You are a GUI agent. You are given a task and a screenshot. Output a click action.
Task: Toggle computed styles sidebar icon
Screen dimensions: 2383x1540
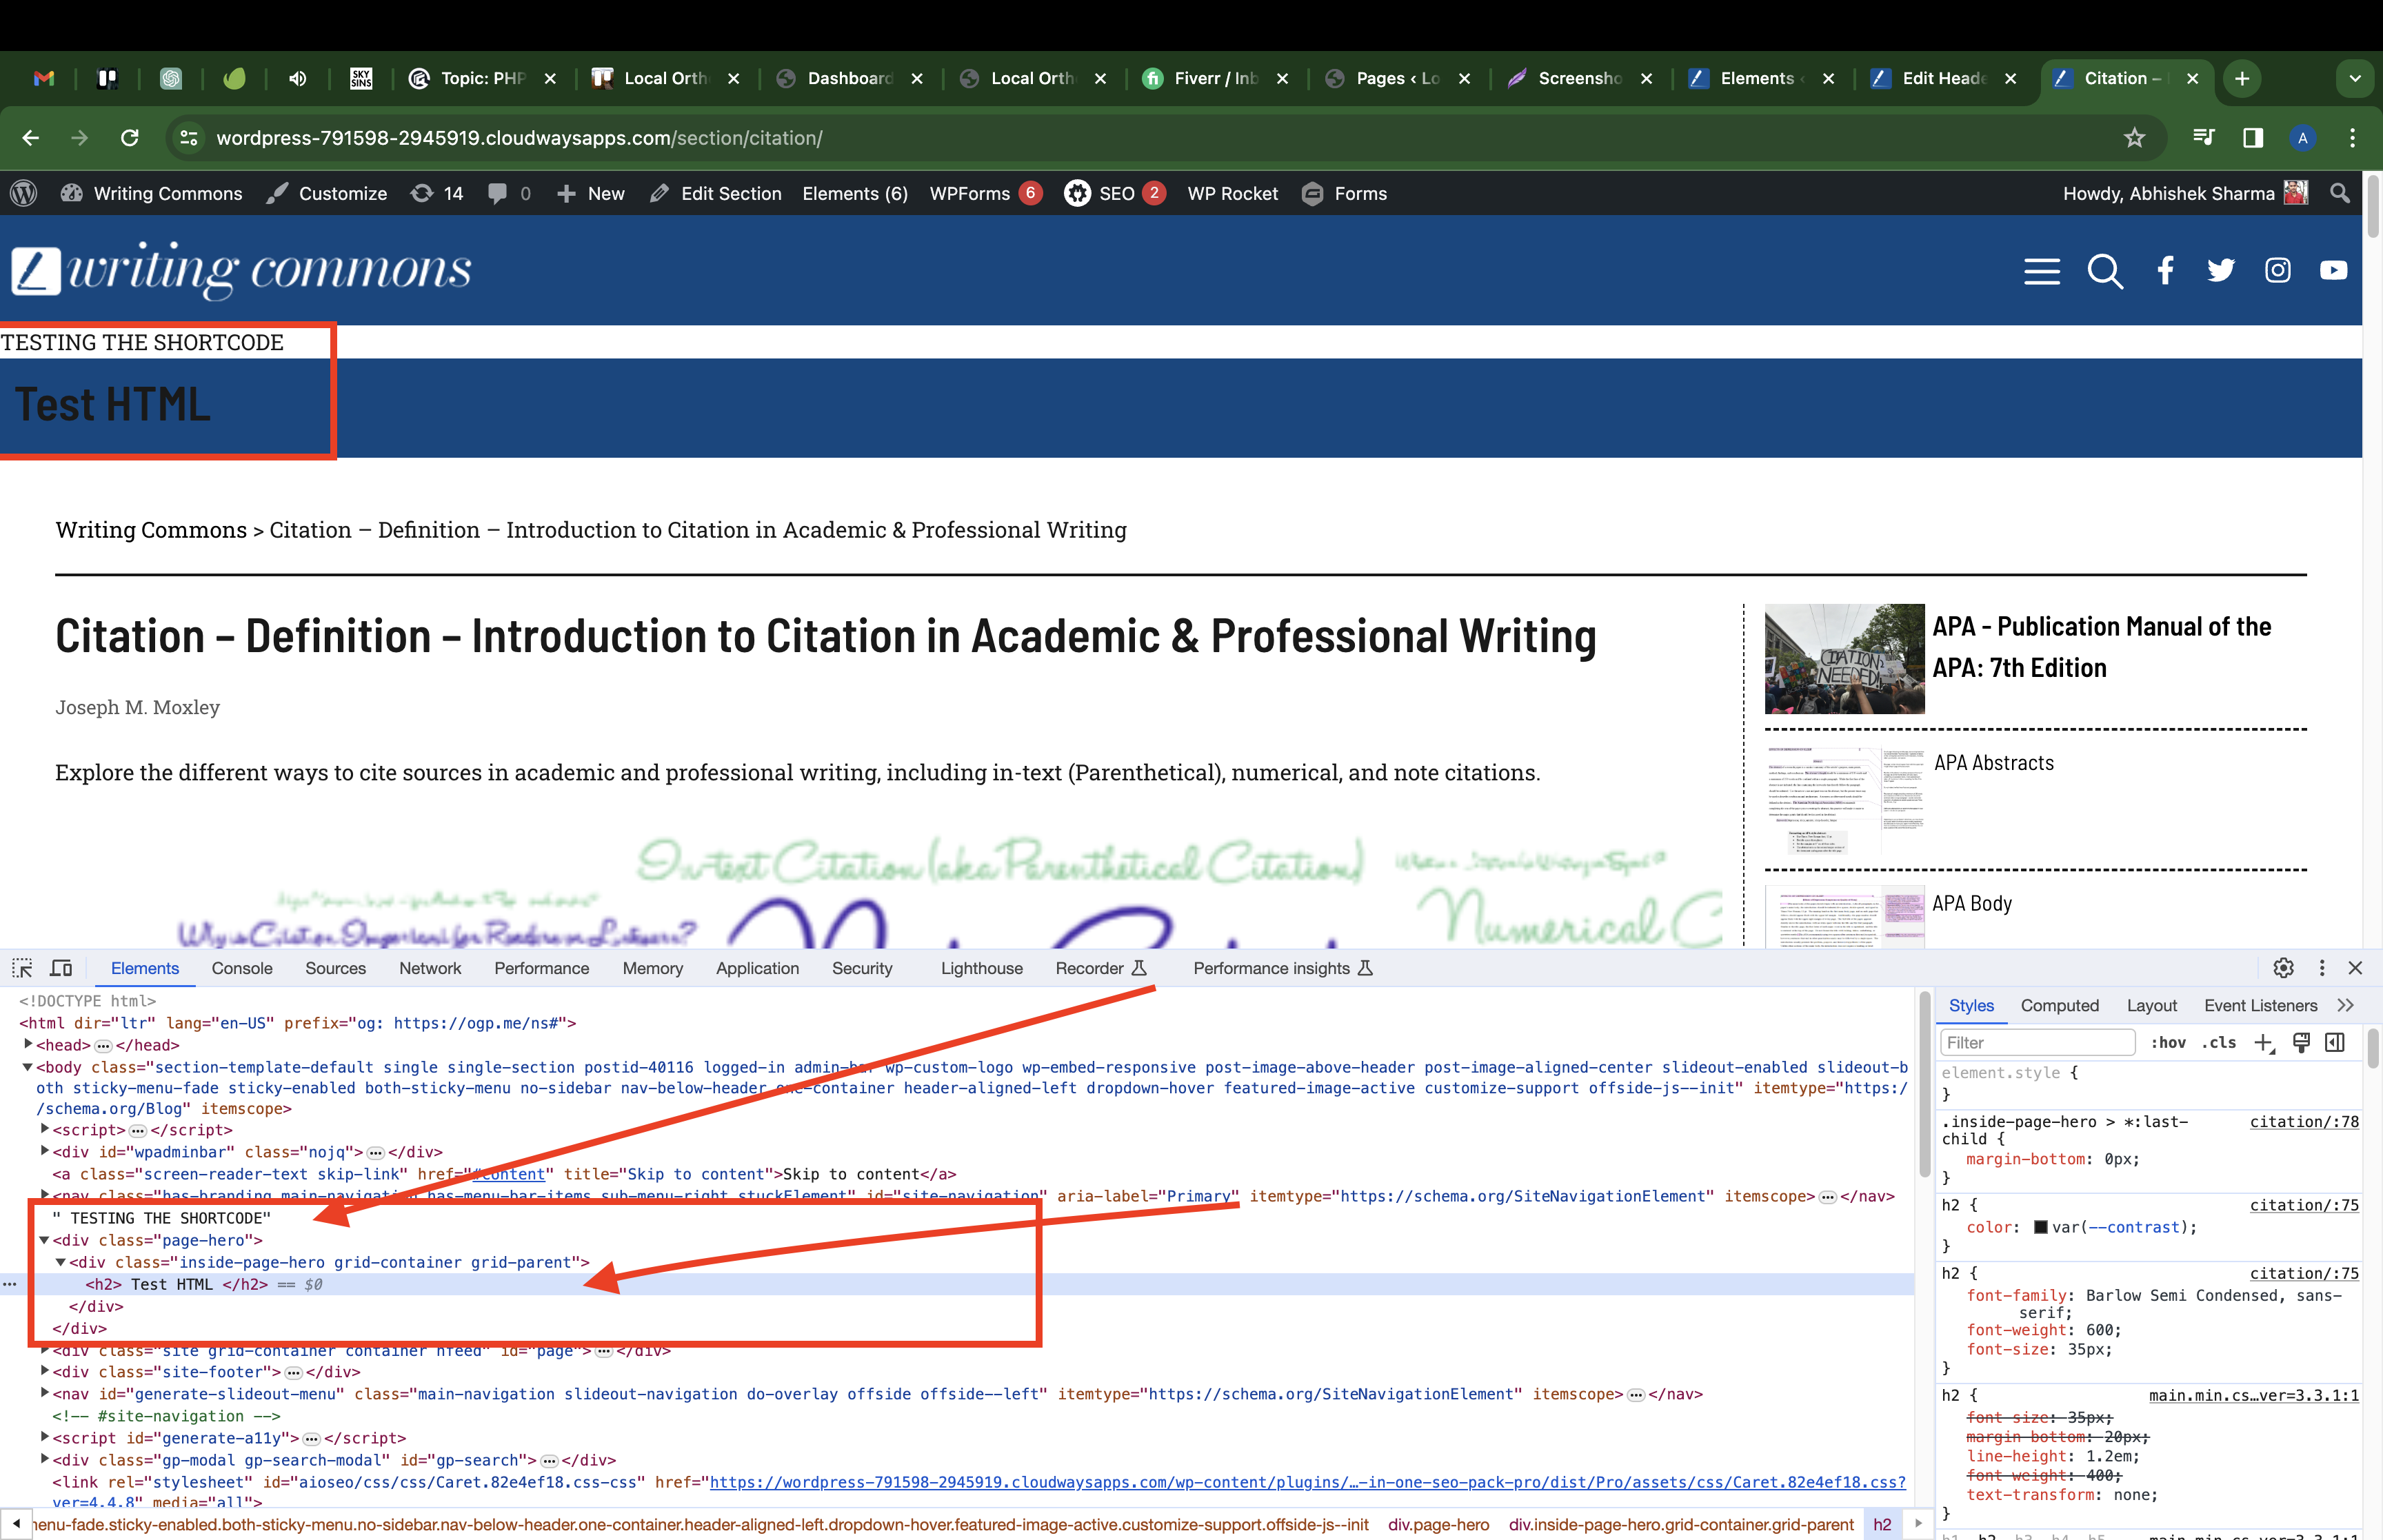(2335, 1043)
